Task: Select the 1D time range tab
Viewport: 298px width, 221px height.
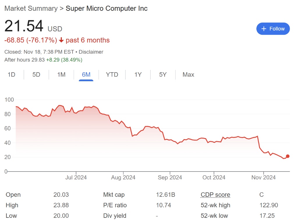Action: point(11,75)
